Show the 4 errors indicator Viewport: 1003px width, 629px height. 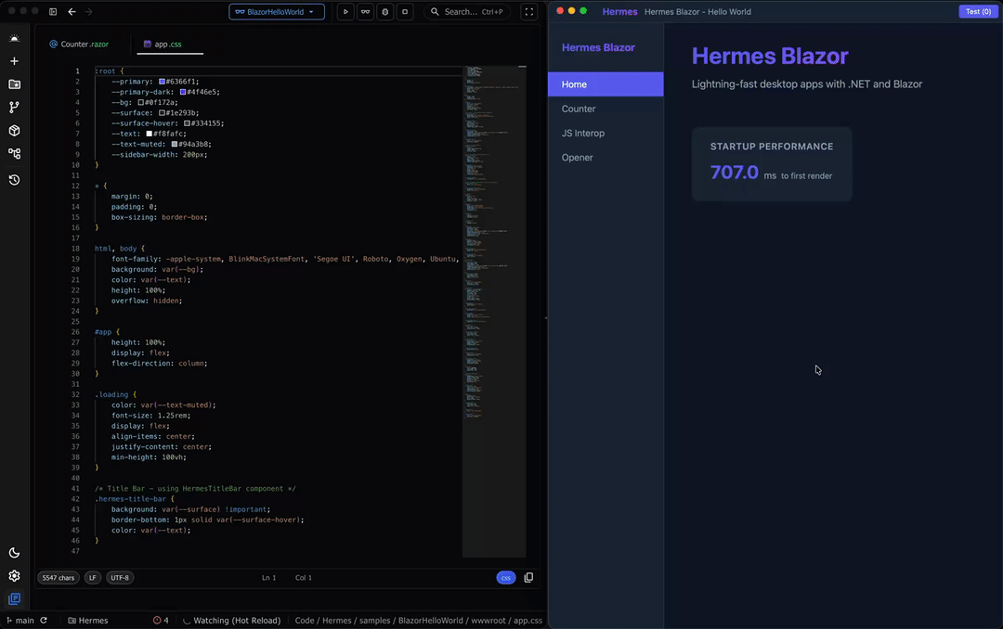tap(161, 621)
